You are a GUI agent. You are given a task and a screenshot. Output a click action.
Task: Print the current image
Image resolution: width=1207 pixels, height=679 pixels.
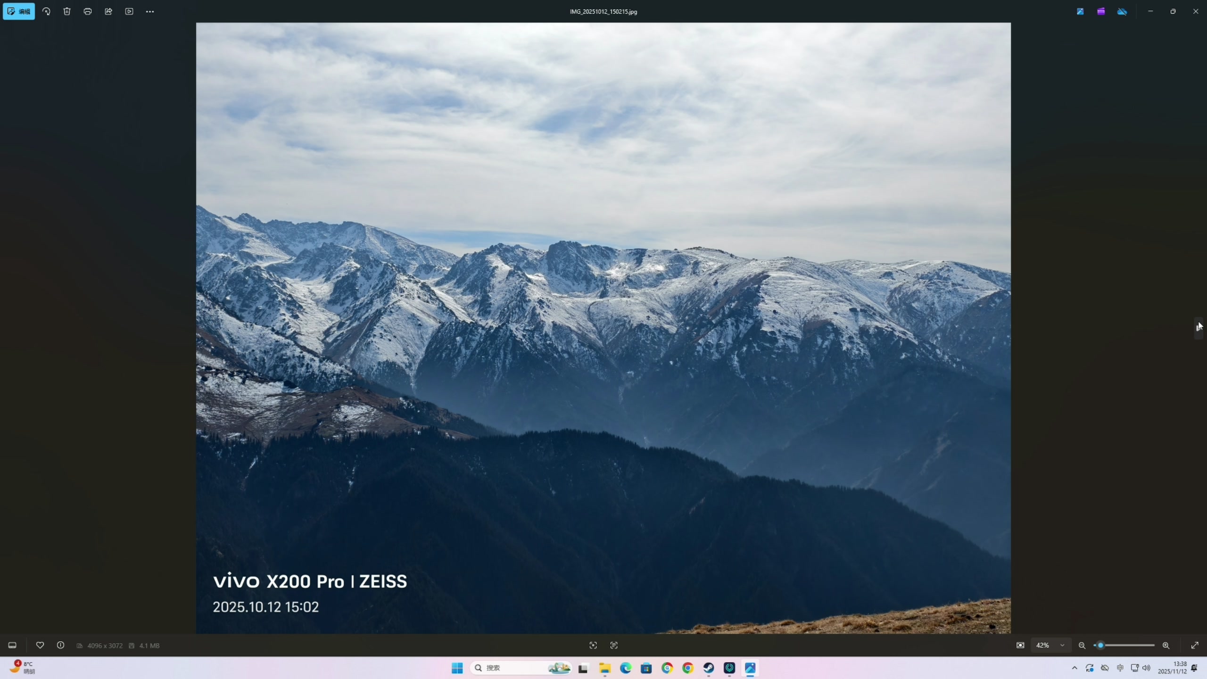pyautogui.click(x=88, y=11)
